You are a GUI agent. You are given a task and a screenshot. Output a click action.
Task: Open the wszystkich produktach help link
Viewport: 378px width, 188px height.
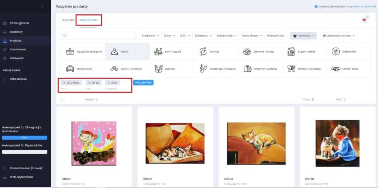[361, 7]
